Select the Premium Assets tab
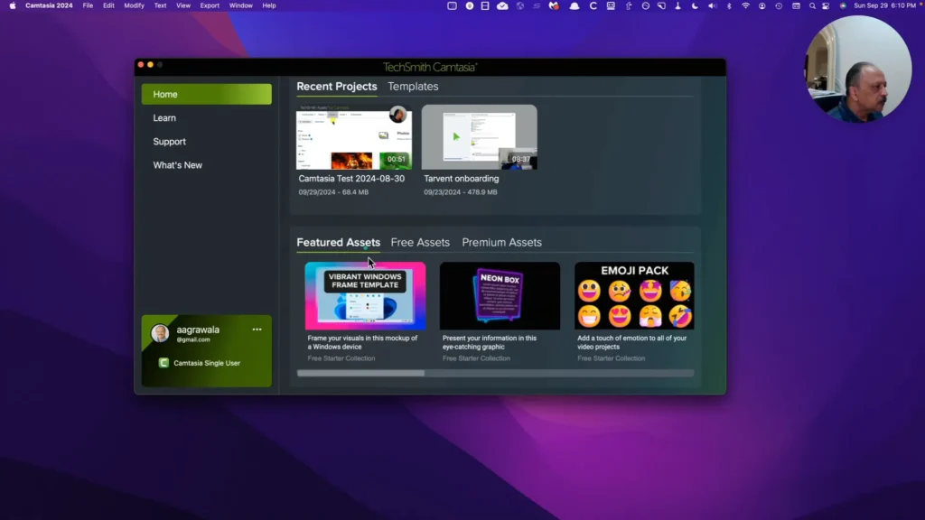The image size is (925, 520). pos(501,242)
